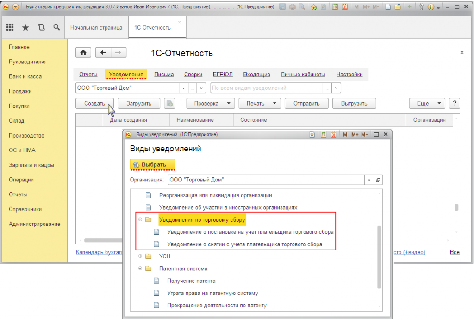
Task: Open the Справочники section
Action: tap(25, 209)
